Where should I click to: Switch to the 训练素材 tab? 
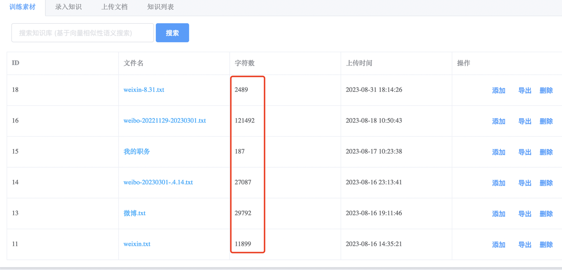tap(22, 7)
